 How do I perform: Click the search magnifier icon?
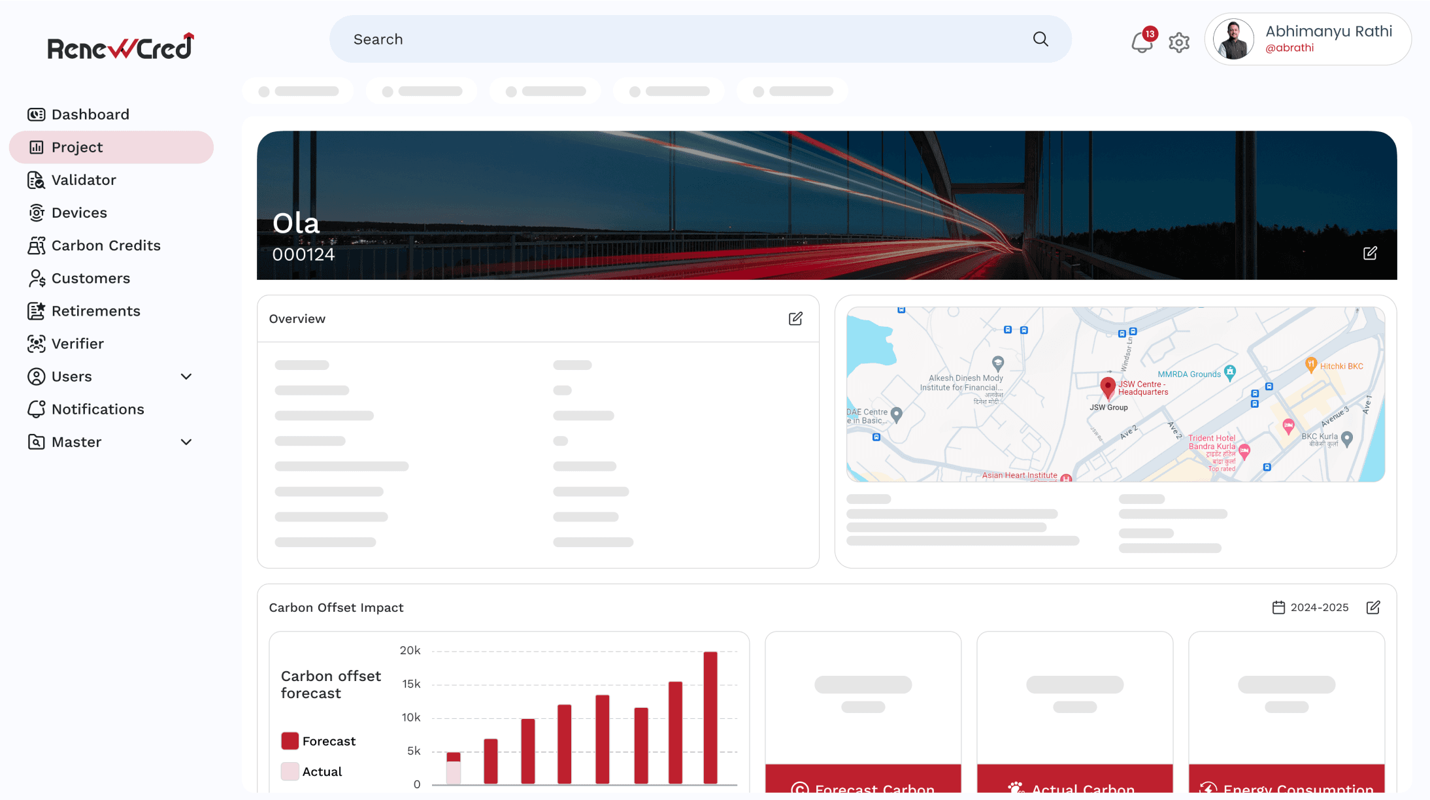click(x=1040, y=39)
